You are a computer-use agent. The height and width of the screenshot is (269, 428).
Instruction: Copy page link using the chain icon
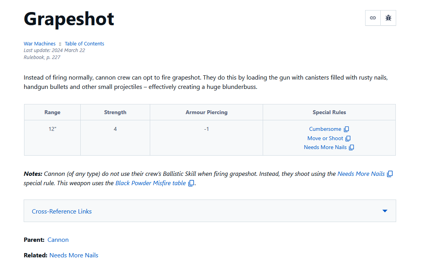373,18
